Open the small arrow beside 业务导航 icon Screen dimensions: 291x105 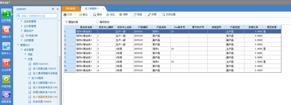coord(12,14)
